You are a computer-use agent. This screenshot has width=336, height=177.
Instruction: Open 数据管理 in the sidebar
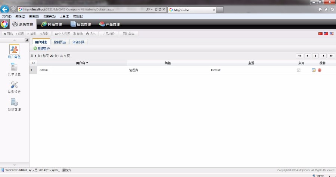click(14, 104)
